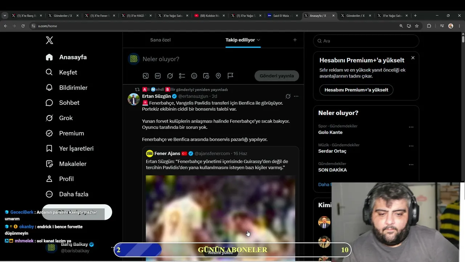The image size is (465, 262).
Task: Click Ertan Süzgün's avatar picture
Action: click(134, 99)
